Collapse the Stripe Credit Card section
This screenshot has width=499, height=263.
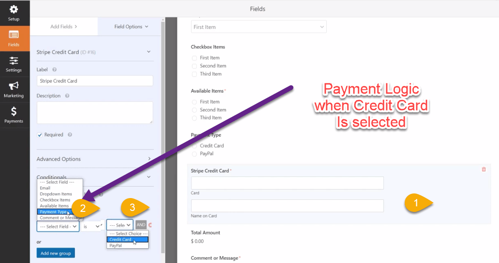click(149, 52)
